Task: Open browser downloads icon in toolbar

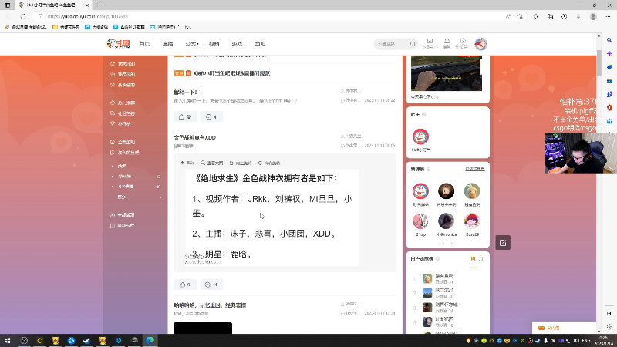Action: 578,16
